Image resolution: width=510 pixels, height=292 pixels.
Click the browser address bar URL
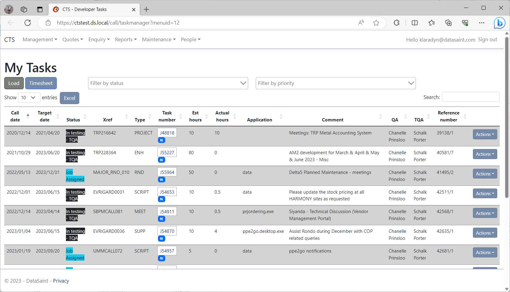118,23
